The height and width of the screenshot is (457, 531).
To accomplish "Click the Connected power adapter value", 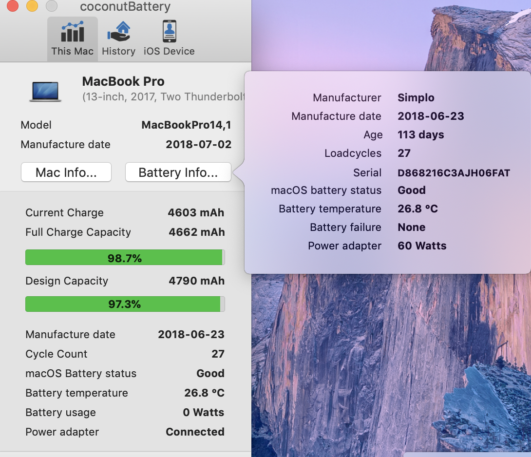I will [x=195, y=432].
